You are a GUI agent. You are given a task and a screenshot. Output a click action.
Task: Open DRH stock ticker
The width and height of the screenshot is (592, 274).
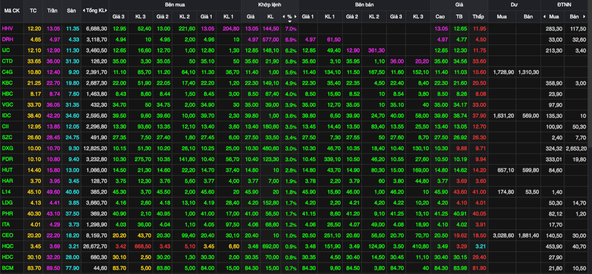point(8,39)
